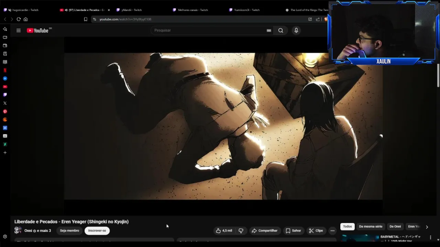Screen dimensions: 440x247
Task: Open the YouTube hamburger guide menu
Action: coord(19,31)
